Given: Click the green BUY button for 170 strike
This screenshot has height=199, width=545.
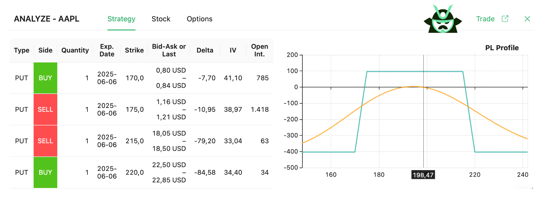Looking at the screenshot, I should click(45, 78).
